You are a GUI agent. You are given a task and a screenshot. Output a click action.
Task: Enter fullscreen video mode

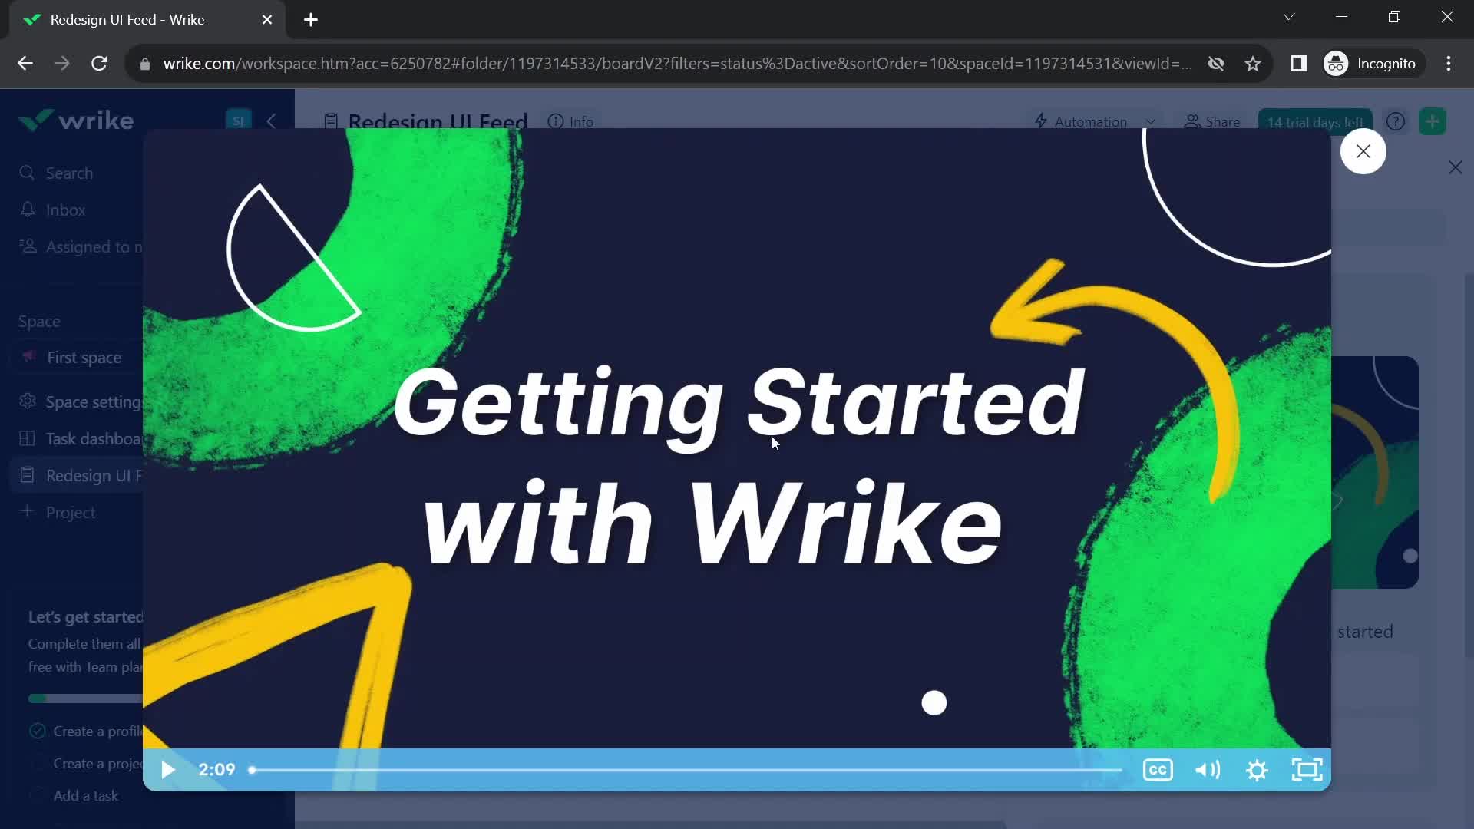[1307, 770]
